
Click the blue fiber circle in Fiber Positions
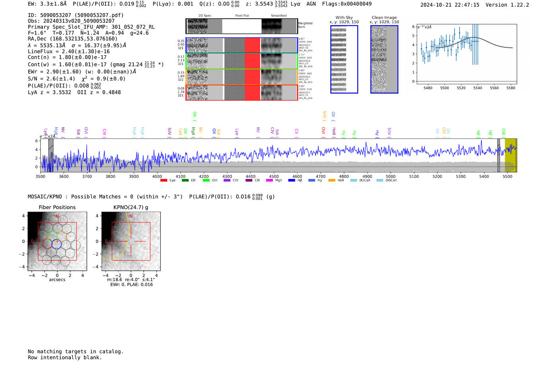[x=56, y=244]
